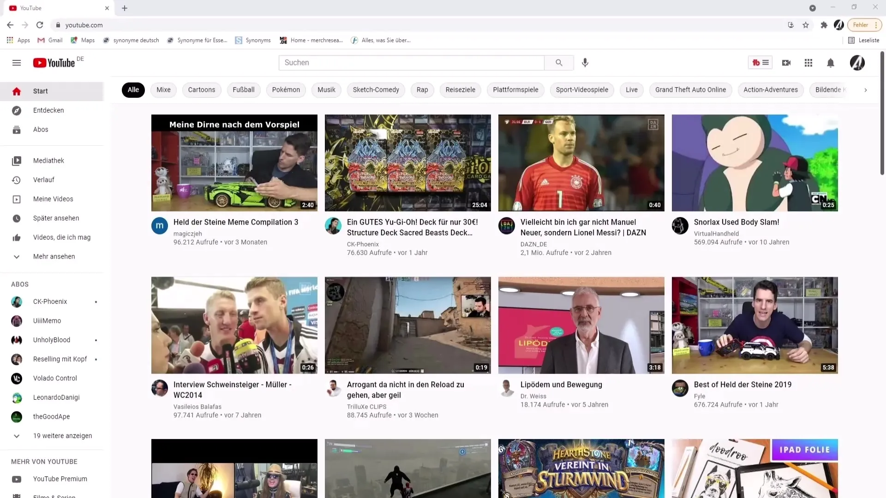Open Gmail bookmark

(50, 41)
